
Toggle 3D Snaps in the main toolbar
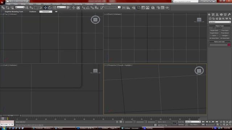pyautogui.click(x=83, y=8)
